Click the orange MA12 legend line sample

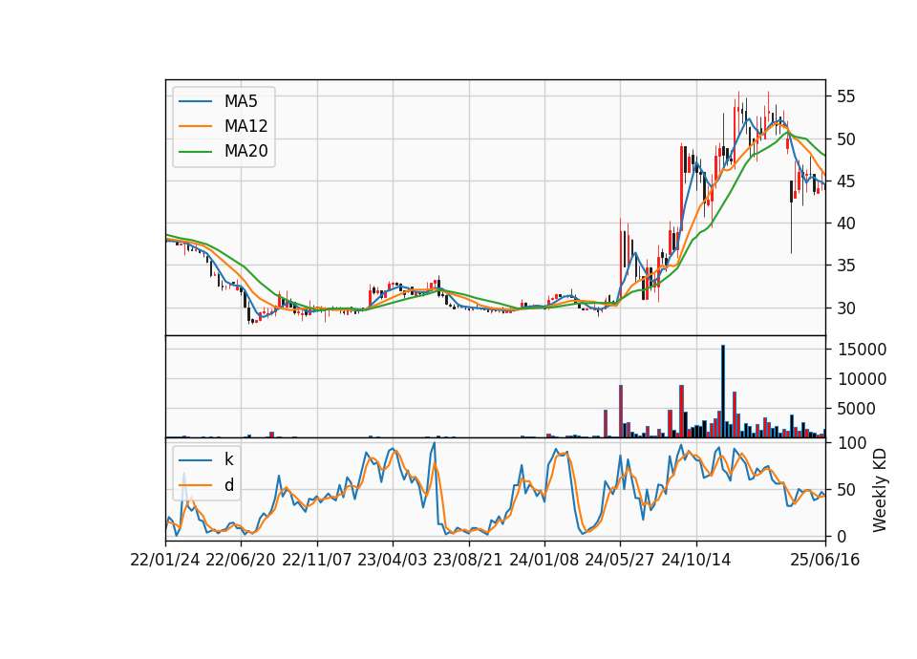pos(195,126)
